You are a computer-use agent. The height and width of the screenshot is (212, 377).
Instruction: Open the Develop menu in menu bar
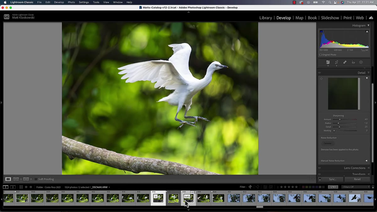(59, 2)
